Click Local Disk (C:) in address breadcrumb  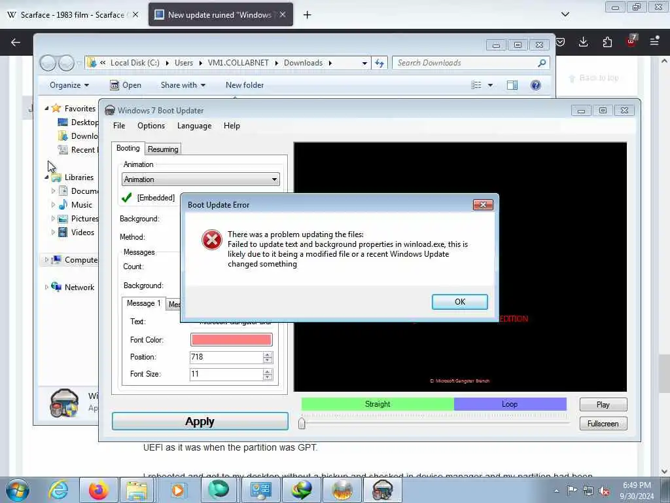[135, 63]
